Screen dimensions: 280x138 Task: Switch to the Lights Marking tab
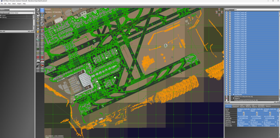(248, 106)
